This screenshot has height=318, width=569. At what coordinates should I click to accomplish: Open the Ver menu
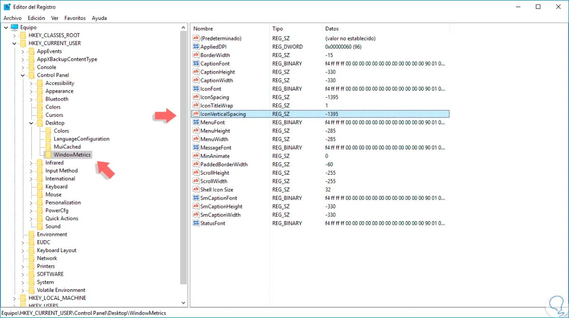click(x=55, y=18)
